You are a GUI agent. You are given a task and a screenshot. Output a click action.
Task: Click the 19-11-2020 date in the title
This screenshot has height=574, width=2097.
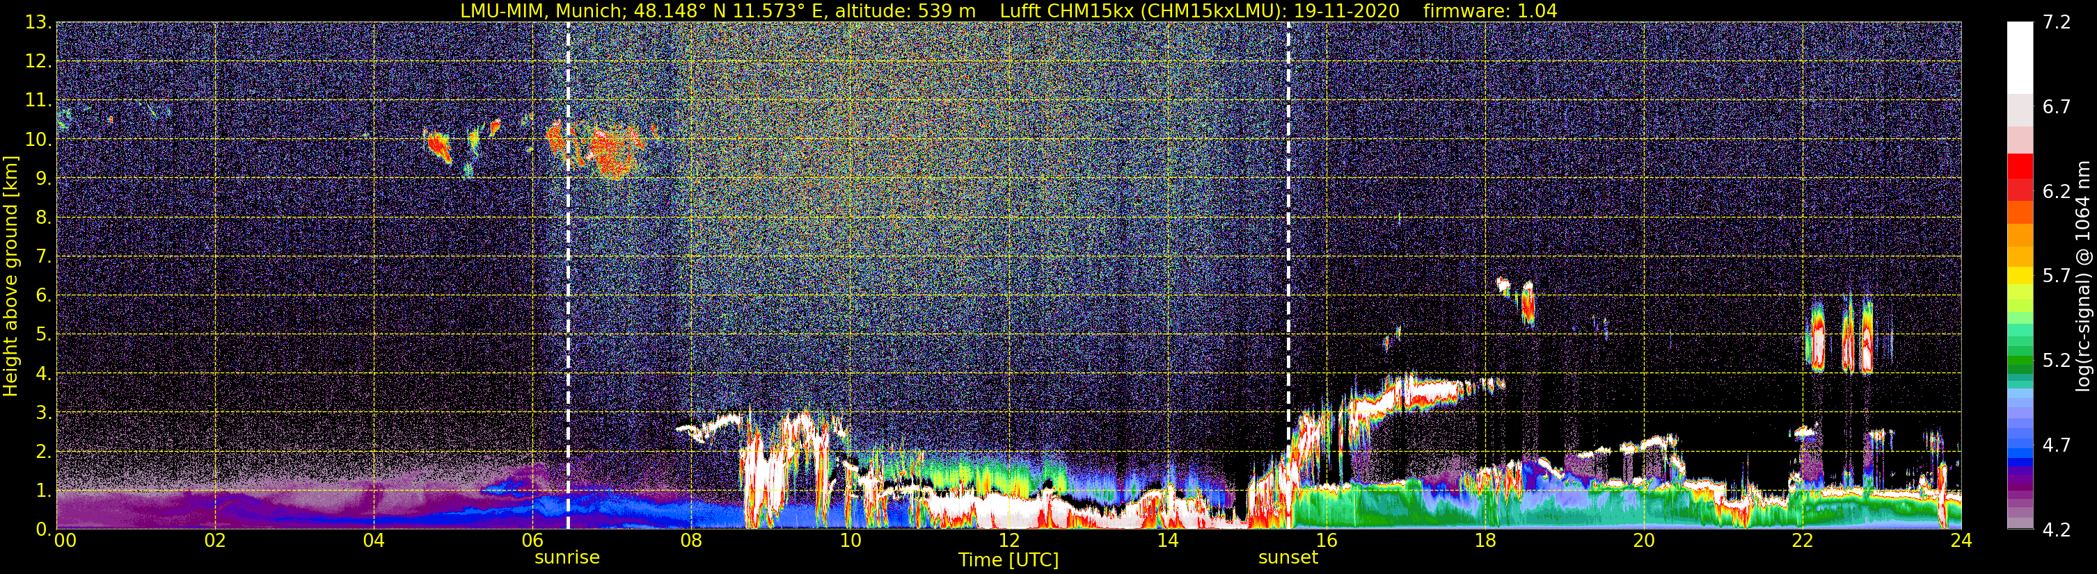[x=1349, y=10]
